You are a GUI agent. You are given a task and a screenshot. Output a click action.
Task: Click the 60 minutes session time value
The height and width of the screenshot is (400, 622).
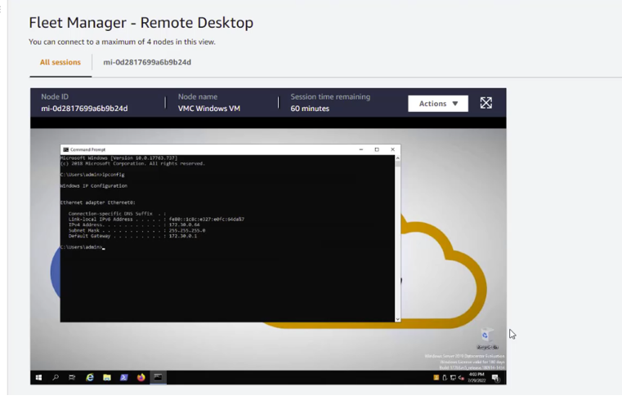(310, 109)
